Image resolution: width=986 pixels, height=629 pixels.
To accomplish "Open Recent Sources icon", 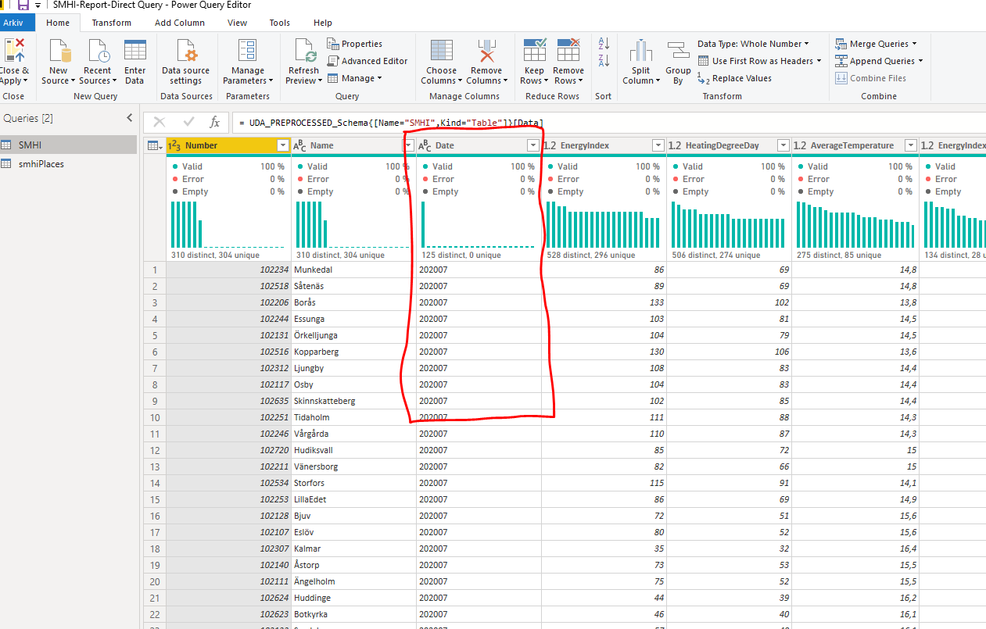I will click(98, 51).
